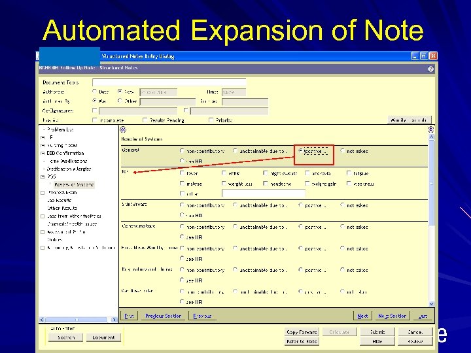Viewport: 471px width, 353px height.
Task: Click the tree panel scroll-right arrow
Action: click(114, 320)
